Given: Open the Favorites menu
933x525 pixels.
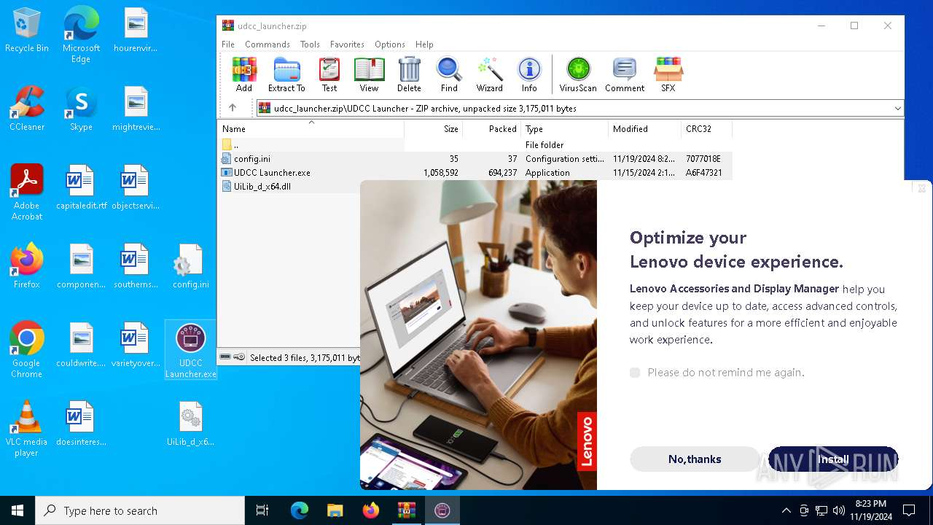Looking at the screenshot, I should (x=347, y=44).
